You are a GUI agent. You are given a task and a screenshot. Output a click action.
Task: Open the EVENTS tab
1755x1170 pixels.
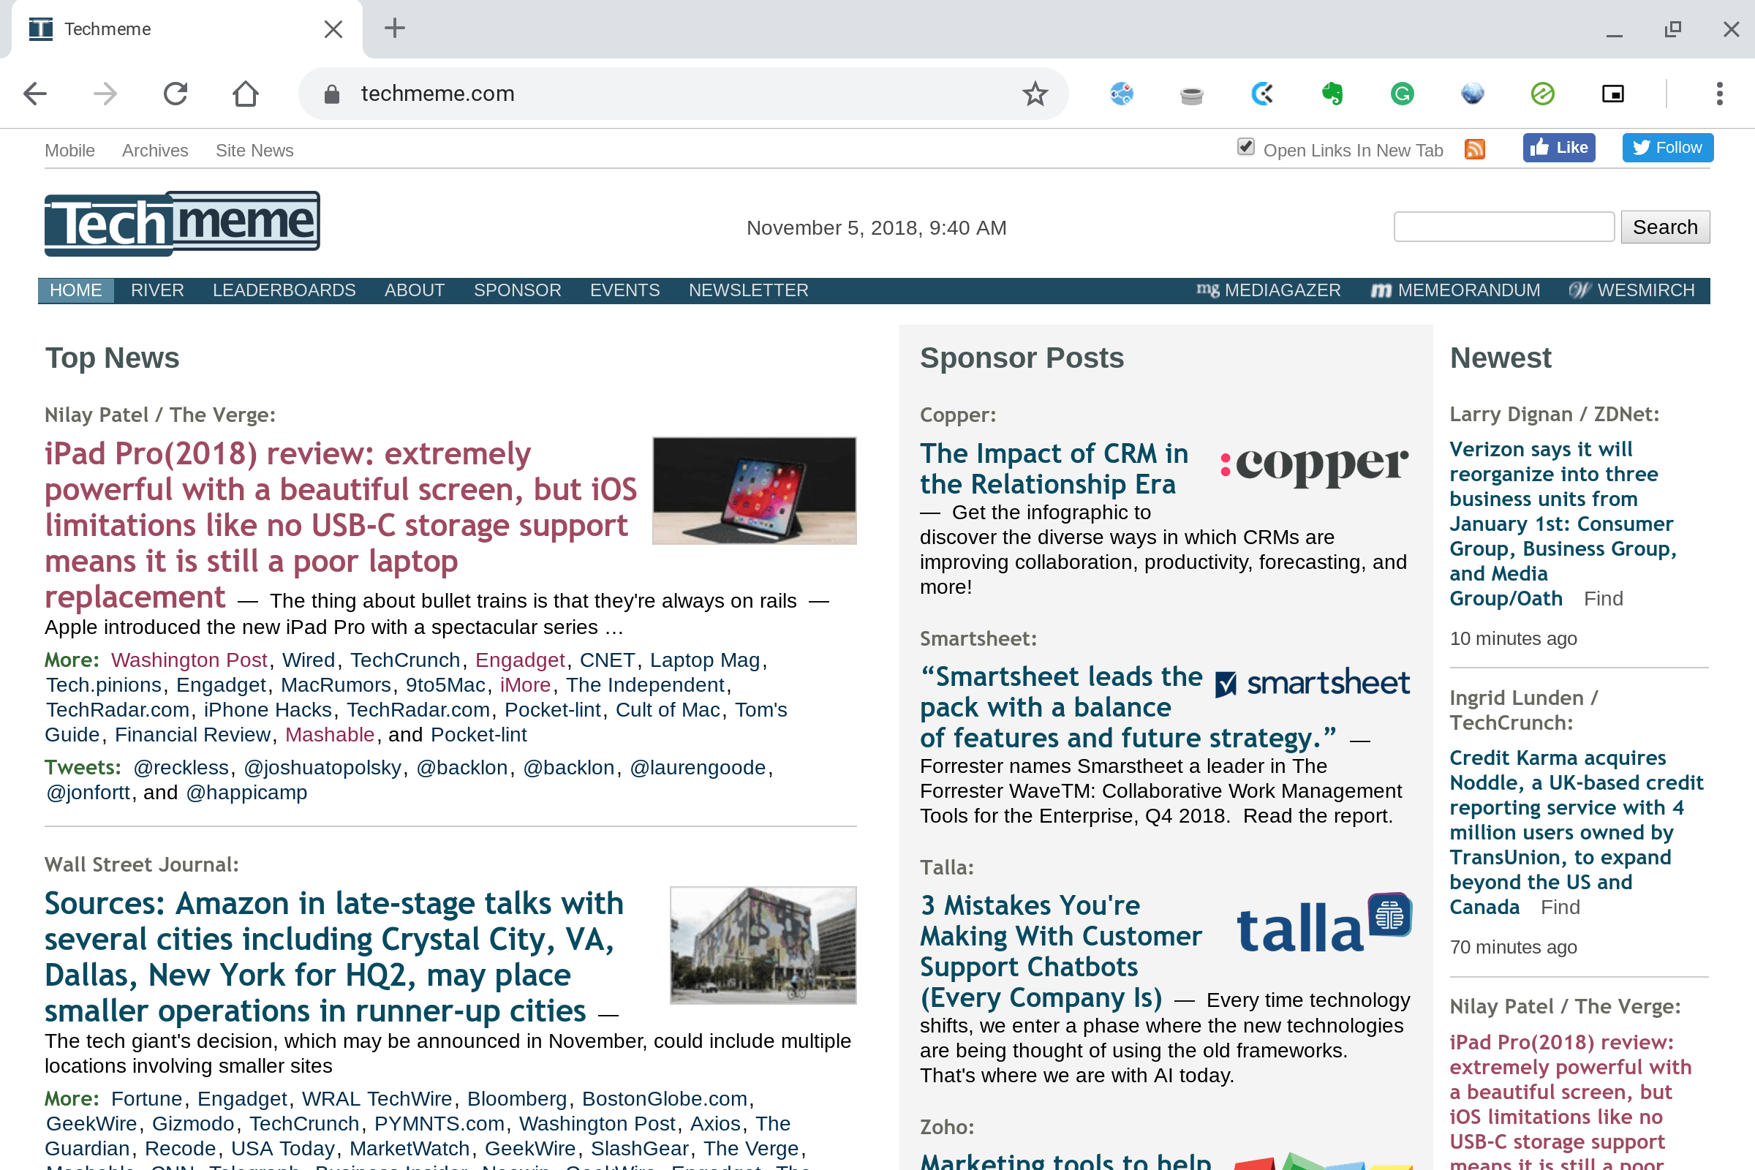pyautogui.click(x=625, y=290)
